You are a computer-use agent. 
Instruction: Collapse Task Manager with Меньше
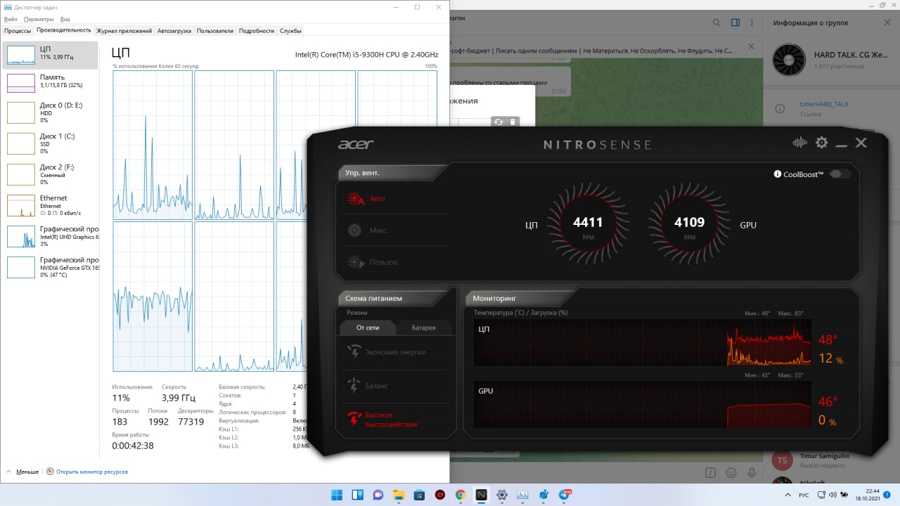point(22,472)
